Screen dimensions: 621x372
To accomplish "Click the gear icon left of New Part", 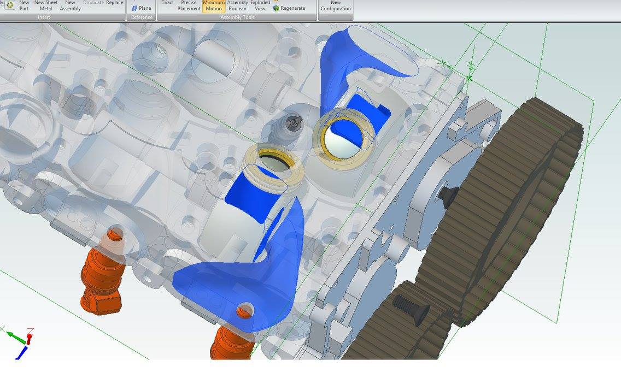I will (x=9, y=5).
